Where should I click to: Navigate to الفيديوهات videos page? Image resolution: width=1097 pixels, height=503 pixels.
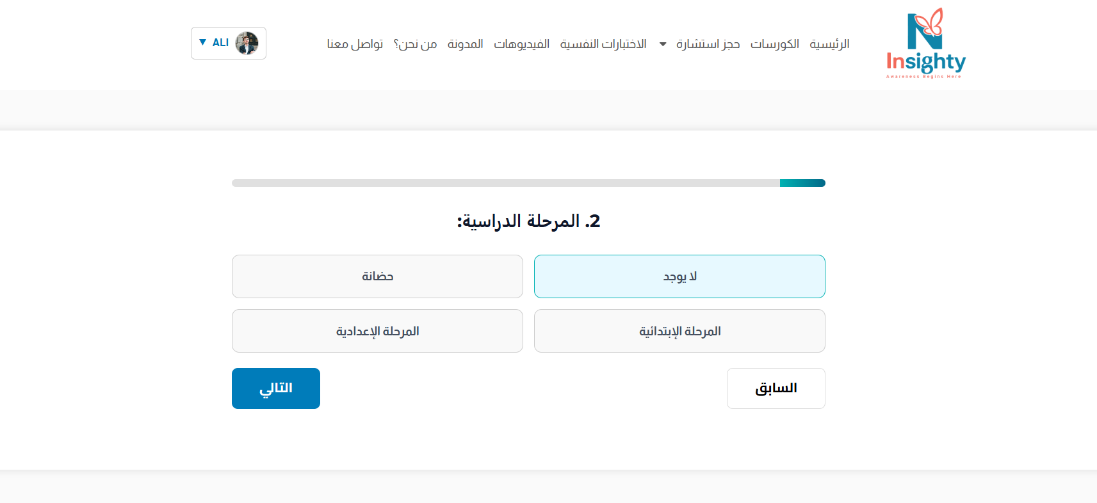click(521, 44)
